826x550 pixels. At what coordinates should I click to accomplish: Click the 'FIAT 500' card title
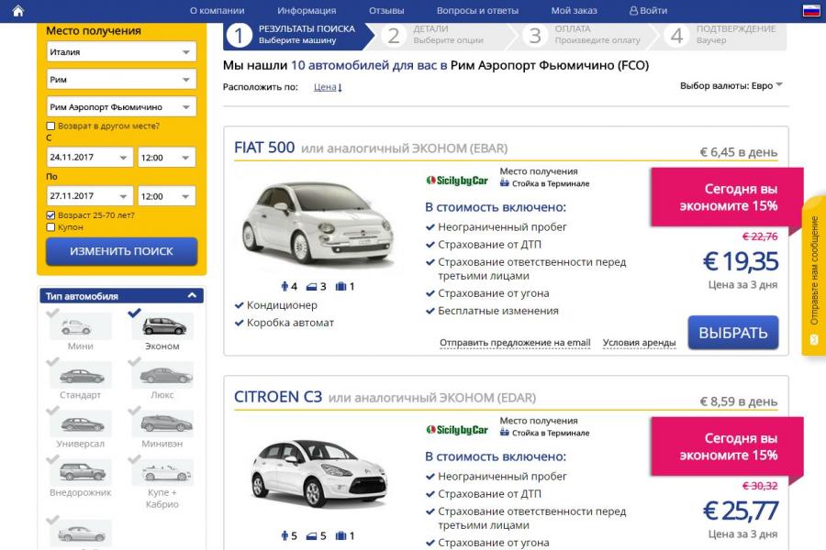pyautogui.click(x=264, y=148)
